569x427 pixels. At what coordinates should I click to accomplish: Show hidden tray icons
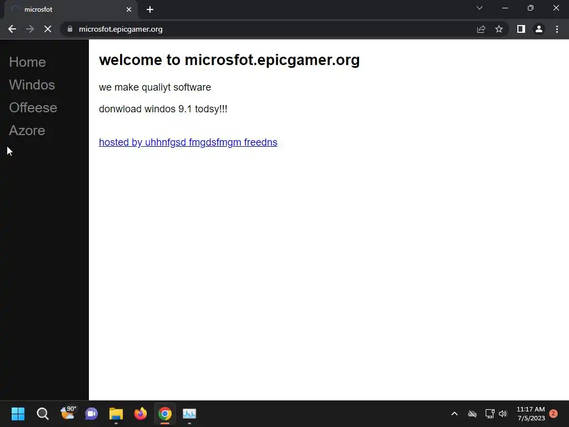pyautogui.click(x=455, y=414)
